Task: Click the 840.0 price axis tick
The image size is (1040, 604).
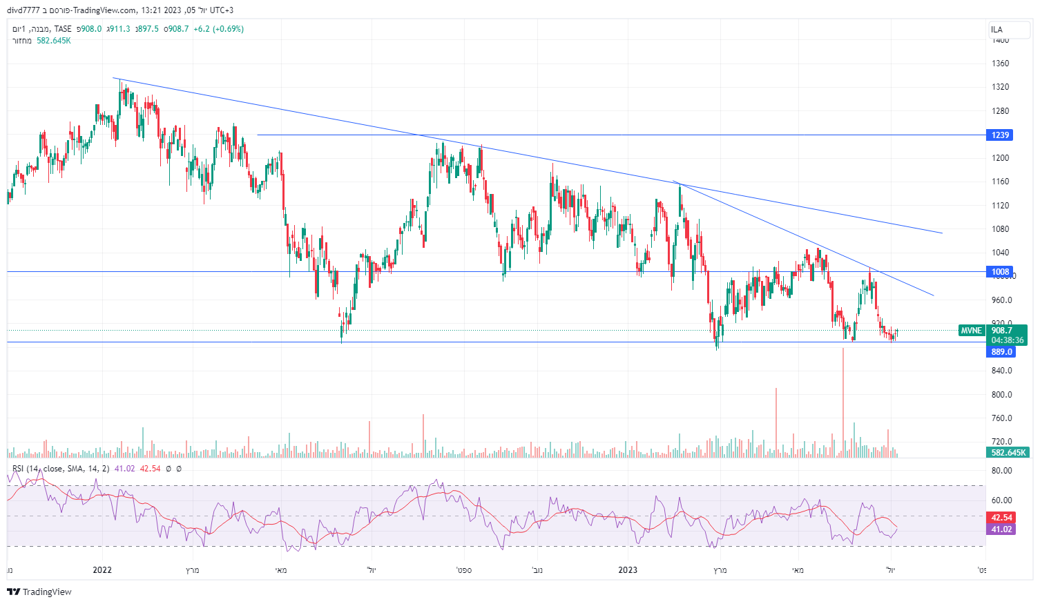Action: pyautogui.click(x=1002, y=371)
